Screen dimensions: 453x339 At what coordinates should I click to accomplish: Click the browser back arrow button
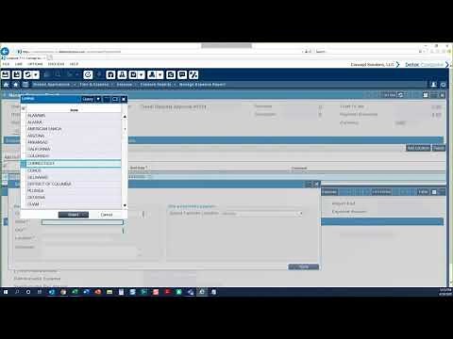point(5,52)
